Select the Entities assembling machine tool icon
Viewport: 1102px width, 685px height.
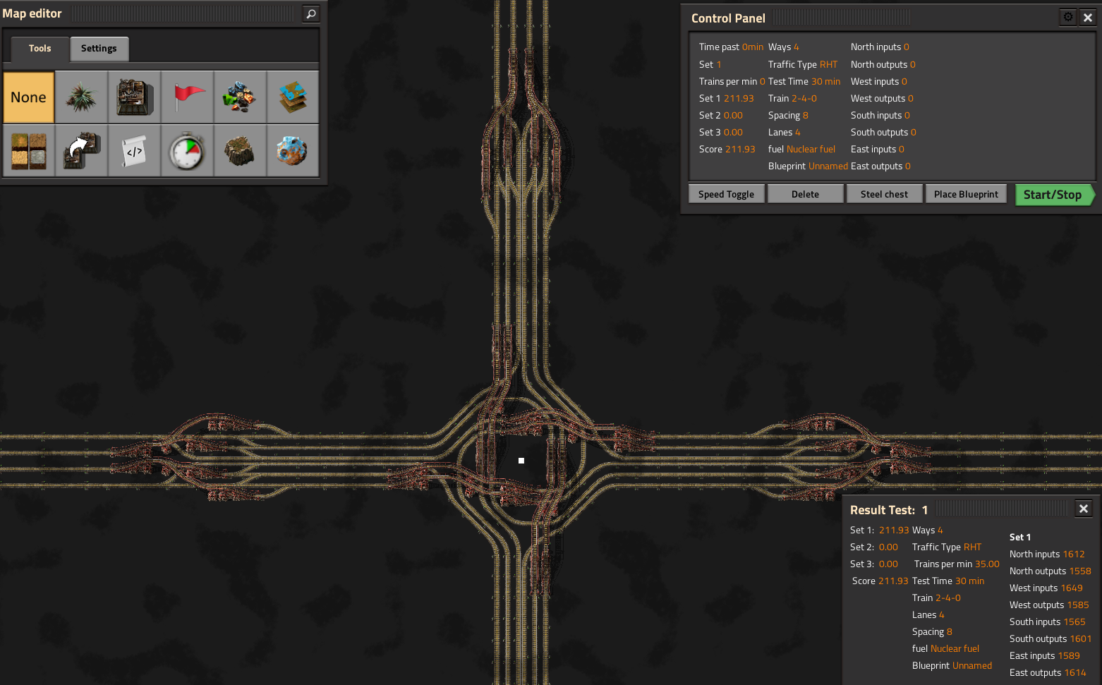click(135, 97)
